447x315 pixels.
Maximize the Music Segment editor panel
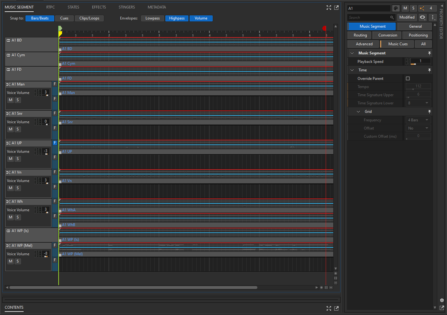click(x=329, y=8)
